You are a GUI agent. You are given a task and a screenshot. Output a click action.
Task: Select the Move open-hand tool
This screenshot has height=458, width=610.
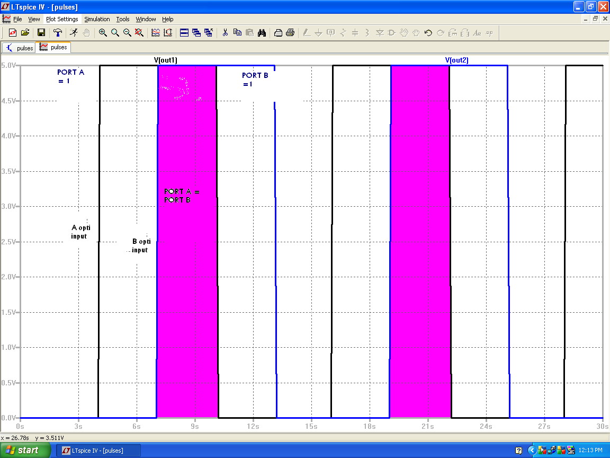click(404, 33)
